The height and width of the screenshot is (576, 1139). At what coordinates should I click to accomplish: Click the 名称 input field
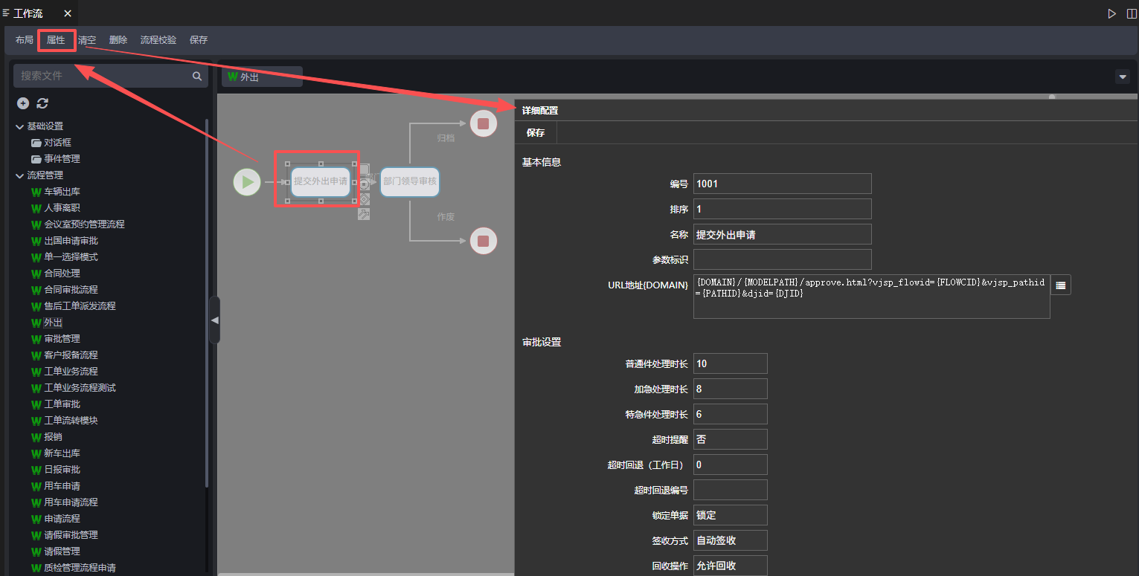pyautogui.click(x=781, y=234)
